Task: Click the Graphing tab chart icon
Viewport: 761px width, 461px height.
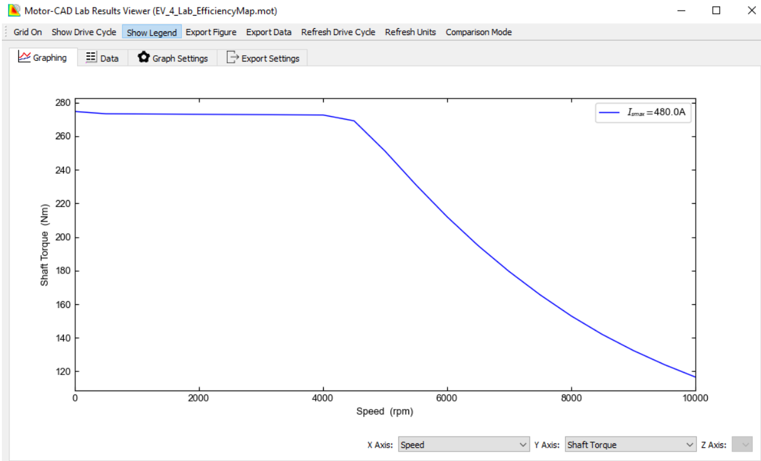Action: tap(24, 57)
